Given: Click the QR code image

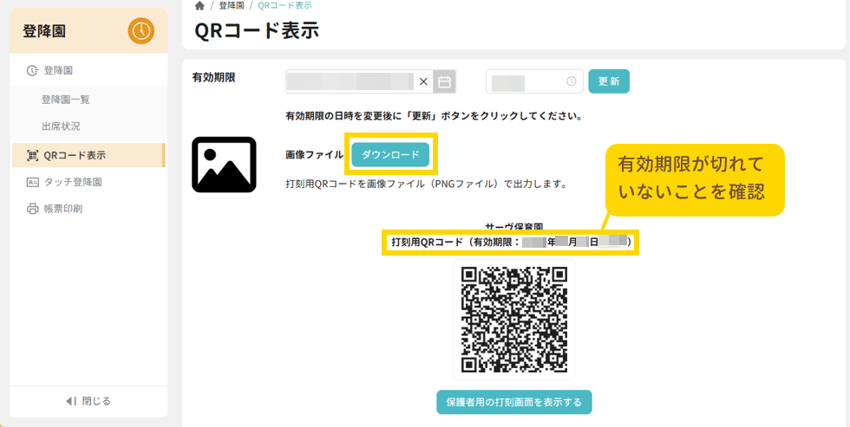Looking at the screenshot, I should pyautogui.click(x=514, y=319).
